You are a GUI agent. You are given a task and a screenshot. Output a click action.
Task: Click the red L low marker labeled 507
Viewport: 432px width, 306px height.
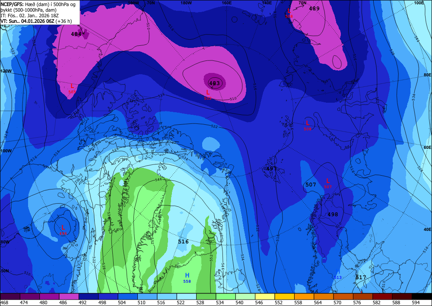[328, 181]
